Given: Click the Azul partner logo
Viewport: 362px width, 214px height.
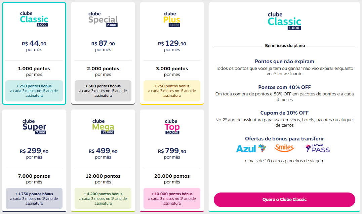Looking at the screenshot, I should (x=251, y=148).
